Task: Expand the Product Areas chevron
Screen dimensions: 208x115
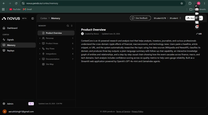Action: click(x=40, y=43)
